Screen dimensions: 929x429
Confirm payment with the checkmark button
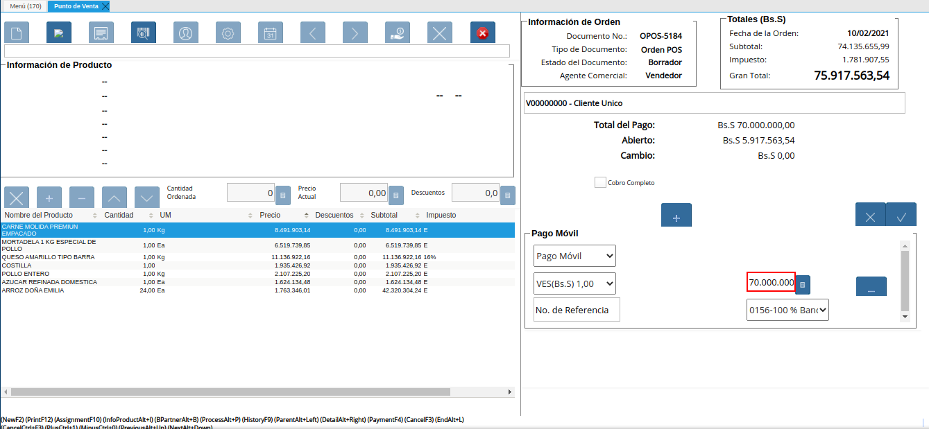click(x=901, y=216)
